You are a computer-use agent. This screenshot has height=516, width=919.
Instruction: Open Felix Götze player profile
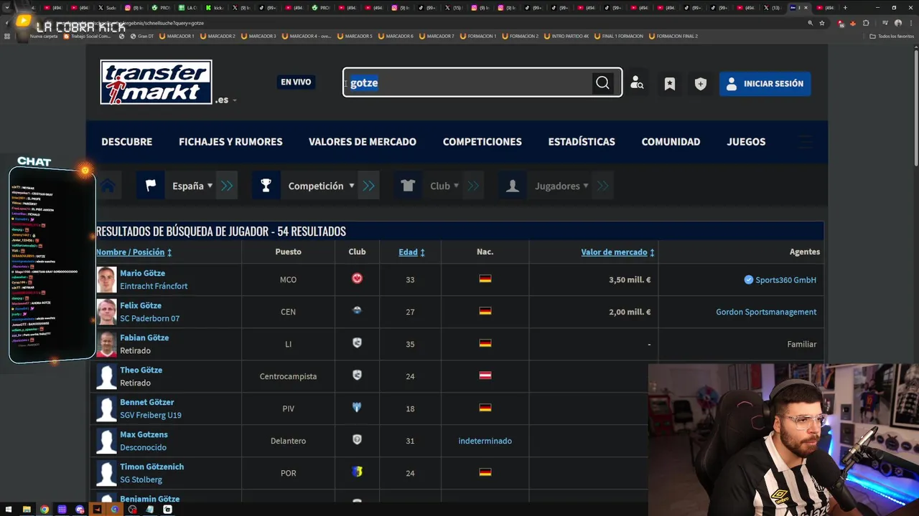click(x=141, y=305)
